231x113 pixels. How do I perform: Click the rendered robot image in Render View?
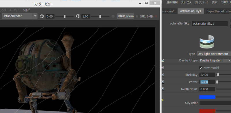point(77,70)
